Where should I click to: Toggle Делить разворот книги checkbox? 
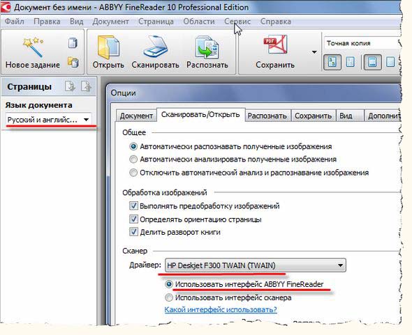[x=133, y=232]
